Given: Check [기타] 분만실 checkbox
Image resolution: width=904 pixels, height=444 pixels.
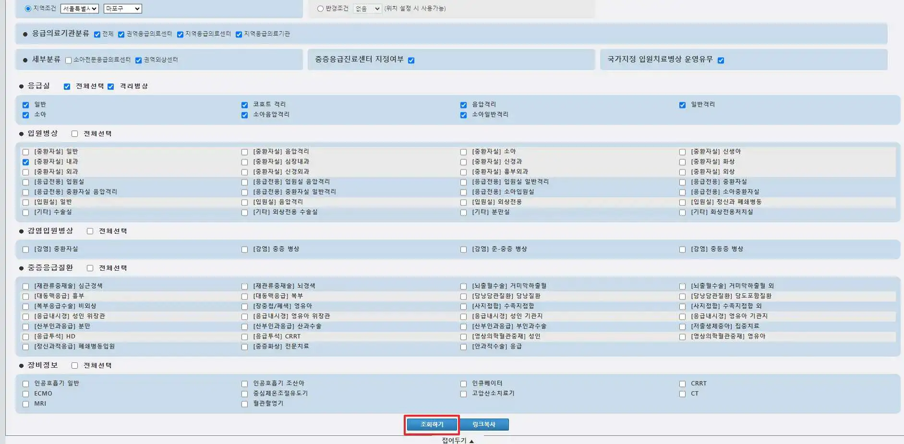Looking at the screenshot, I should (x=463, y=212).
